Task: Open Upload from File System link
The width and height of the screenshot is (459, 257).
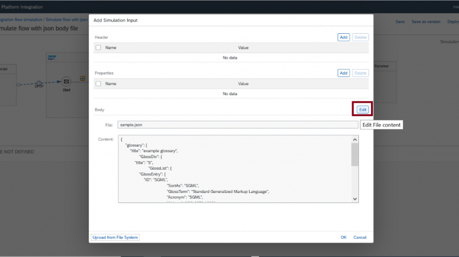Action: (115, 238)
